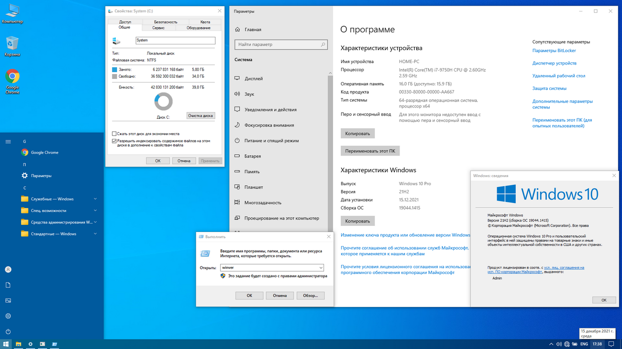The image size is (622, 349).
Task: Click the battery power tray icon
Action: 575,344
